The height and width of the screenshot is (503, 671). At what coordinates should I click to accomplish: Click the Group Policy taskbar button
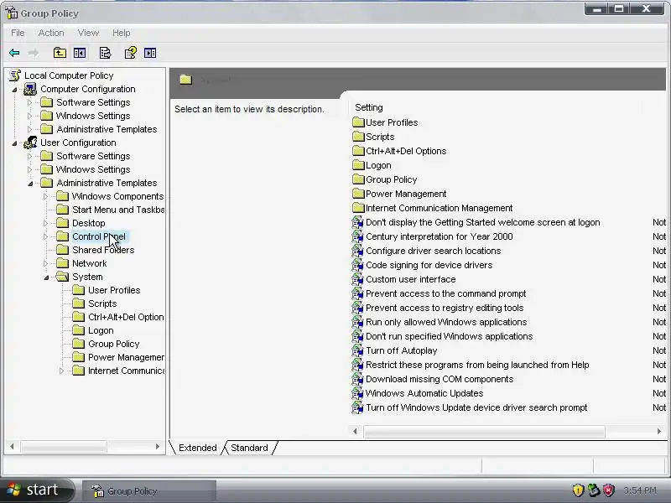click(149, 491)
